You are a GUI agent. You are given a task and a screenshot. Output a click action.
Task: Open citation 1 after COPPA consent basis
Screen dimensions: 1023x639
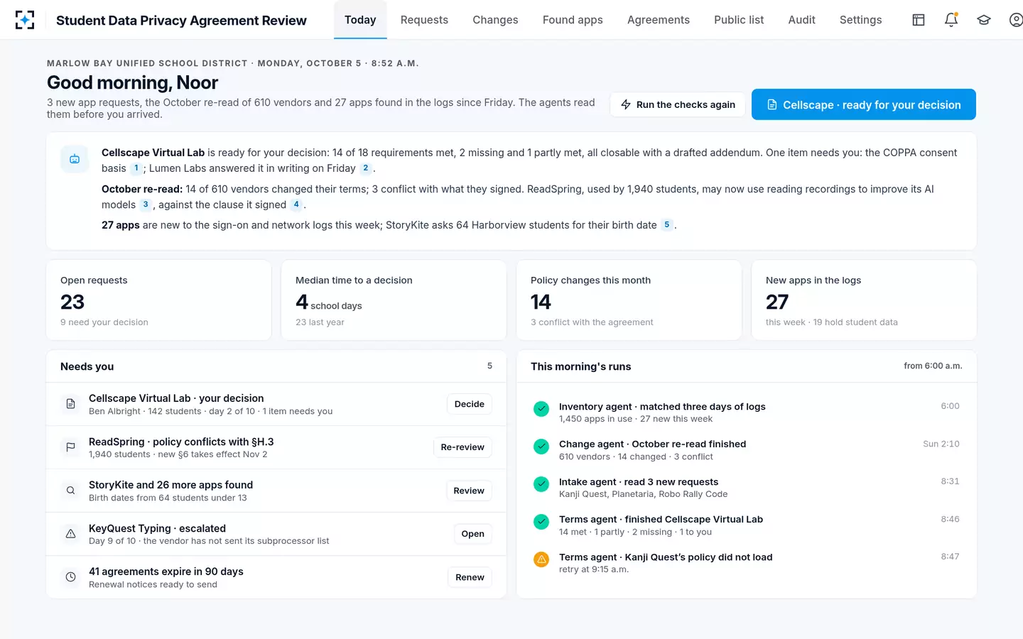pyautogui.click(x=136, y=168)
